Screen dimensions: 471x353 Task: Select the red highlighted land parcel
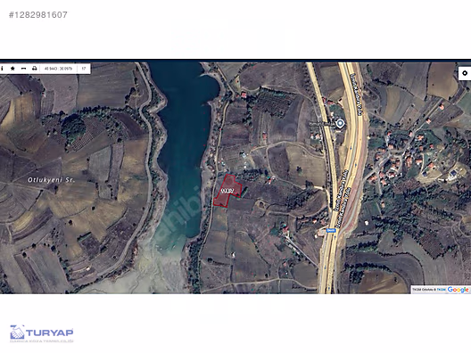[227, 191]
